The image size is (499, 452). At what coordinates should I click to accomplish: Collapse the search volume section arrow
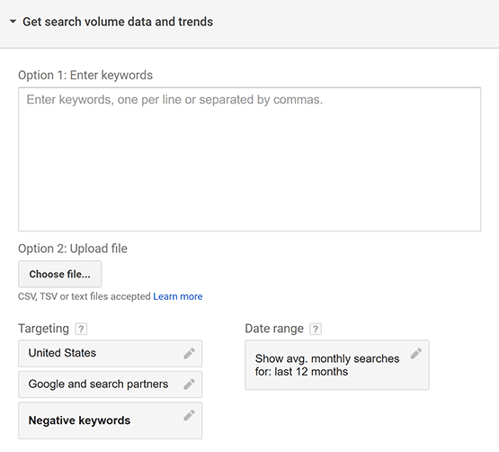[13, 22]
